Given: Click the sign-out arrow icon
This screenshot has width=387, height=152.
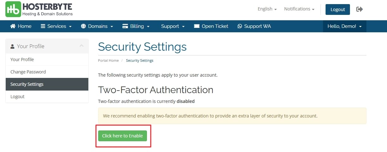Looking at the screenshot, I should [359, 9].
